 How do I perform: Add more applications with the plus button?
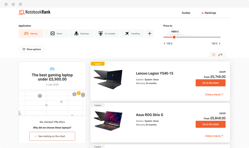[x=150, y=33]
